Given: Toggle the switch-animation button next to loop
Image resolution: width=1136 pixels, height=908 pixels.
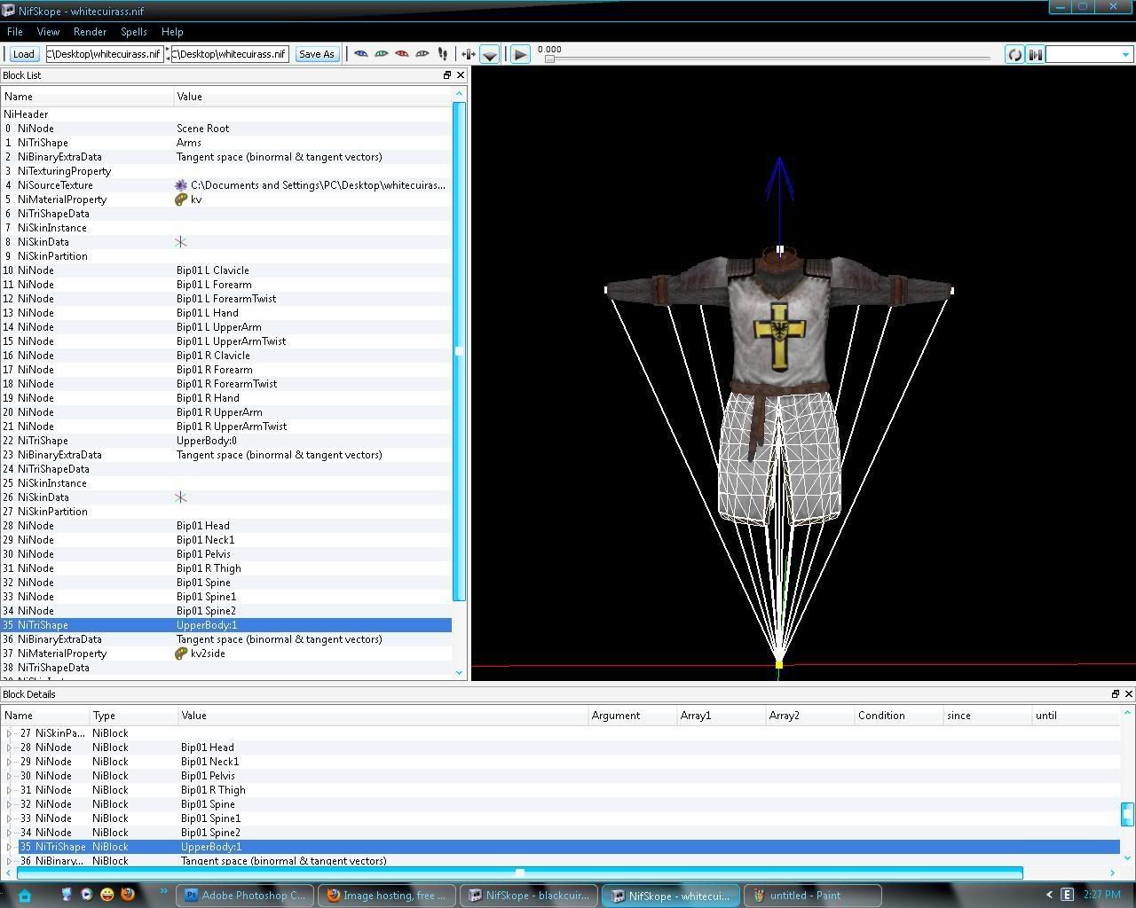Looking at the screenshot, I should tap(1035, 54).
